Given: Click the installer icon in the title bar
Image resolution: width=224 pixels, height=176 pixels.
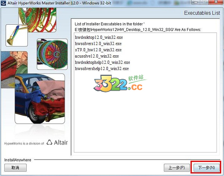Looking at the screenshot, I should (x=3, y=3).
